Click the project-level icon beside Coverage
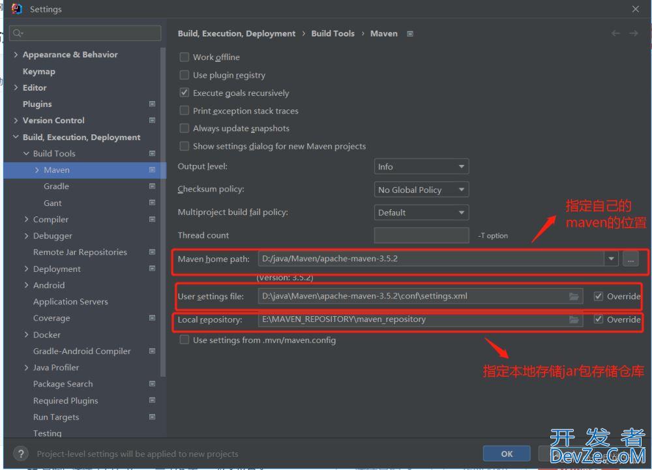The height and width of the screenshot is (470, 652). [x=152, y=318]
